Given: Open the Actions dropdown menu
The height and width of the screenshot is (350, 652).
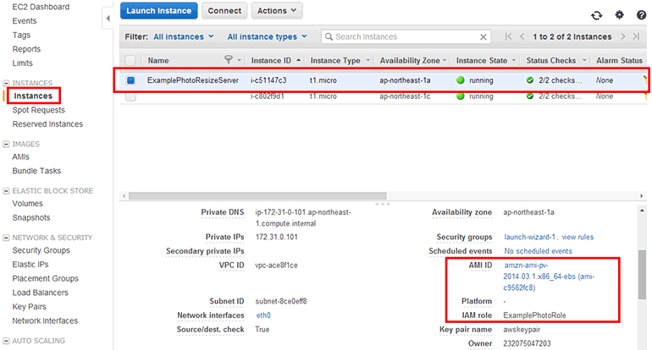Looking at the screenshot, I should click(276, 11).
